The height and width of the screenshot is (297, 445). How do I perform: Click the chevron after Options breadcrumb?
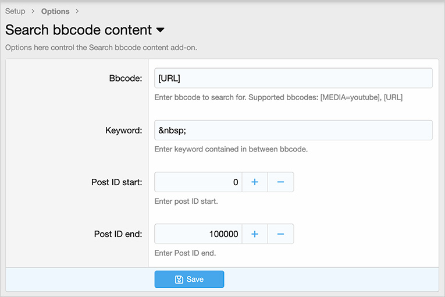(77, 11)
